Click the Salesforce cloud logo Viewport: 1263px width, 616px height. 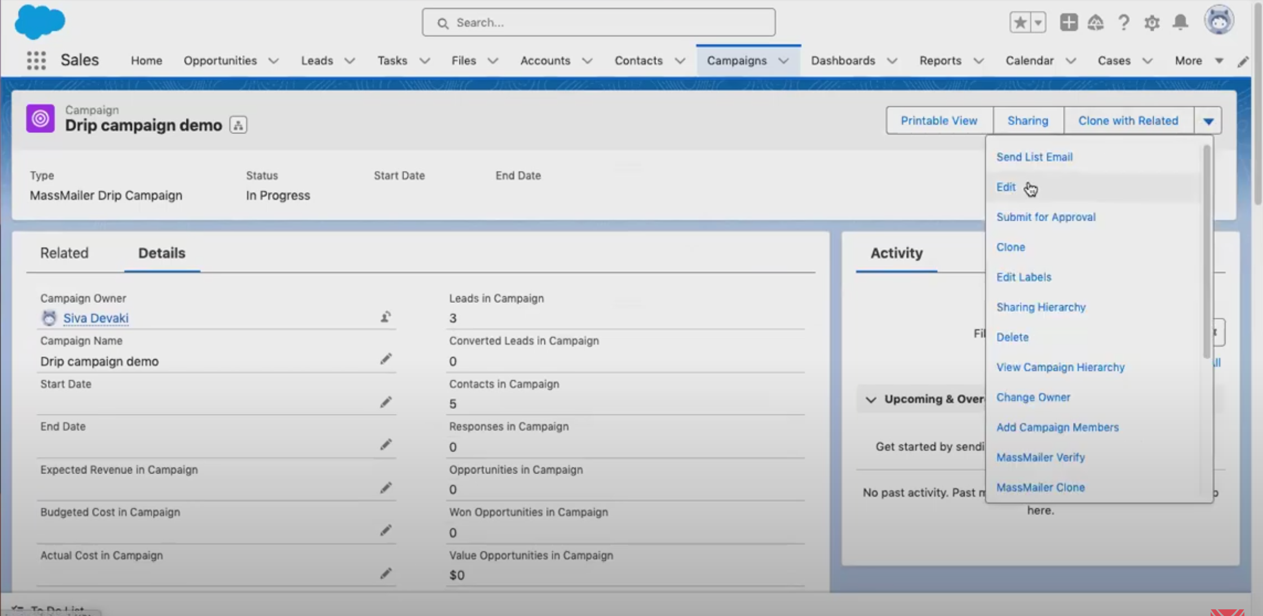40,22
